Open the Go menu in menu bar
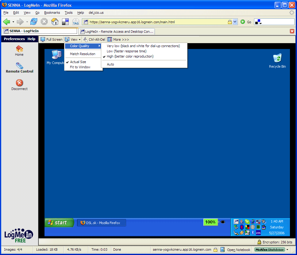The width and height of the screenshot is (297, 255). [37, 13]
